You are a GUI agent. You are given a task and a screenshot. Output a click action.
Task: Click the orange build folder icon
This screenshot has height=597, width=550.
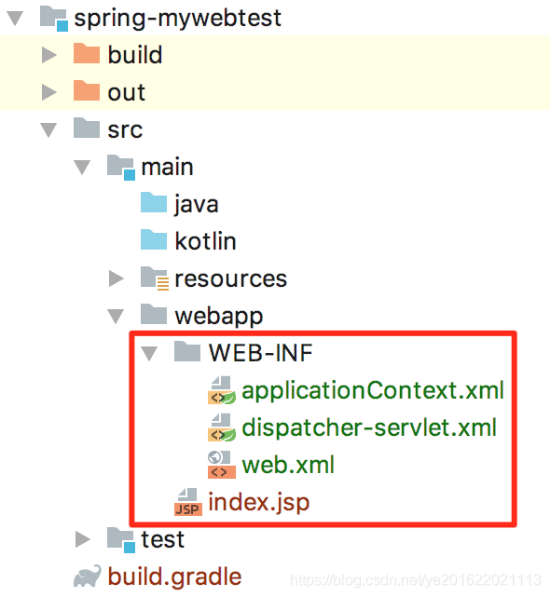click(87, 53)
